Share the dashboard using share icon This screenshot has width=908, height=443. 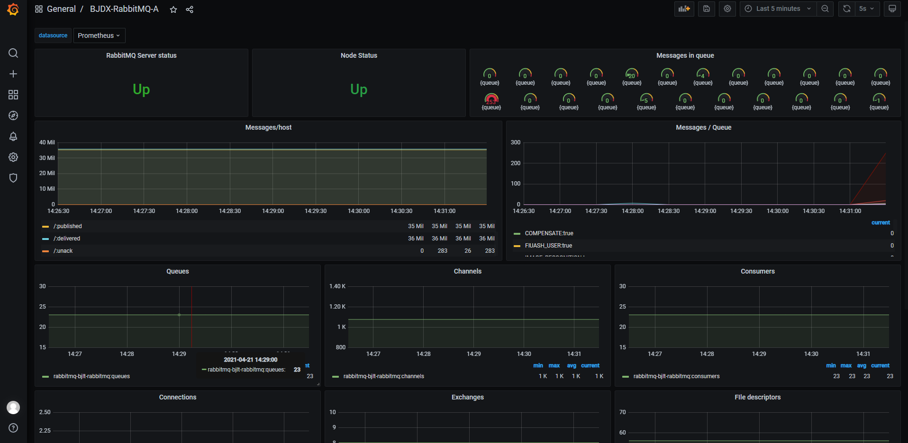coord(190,9)
